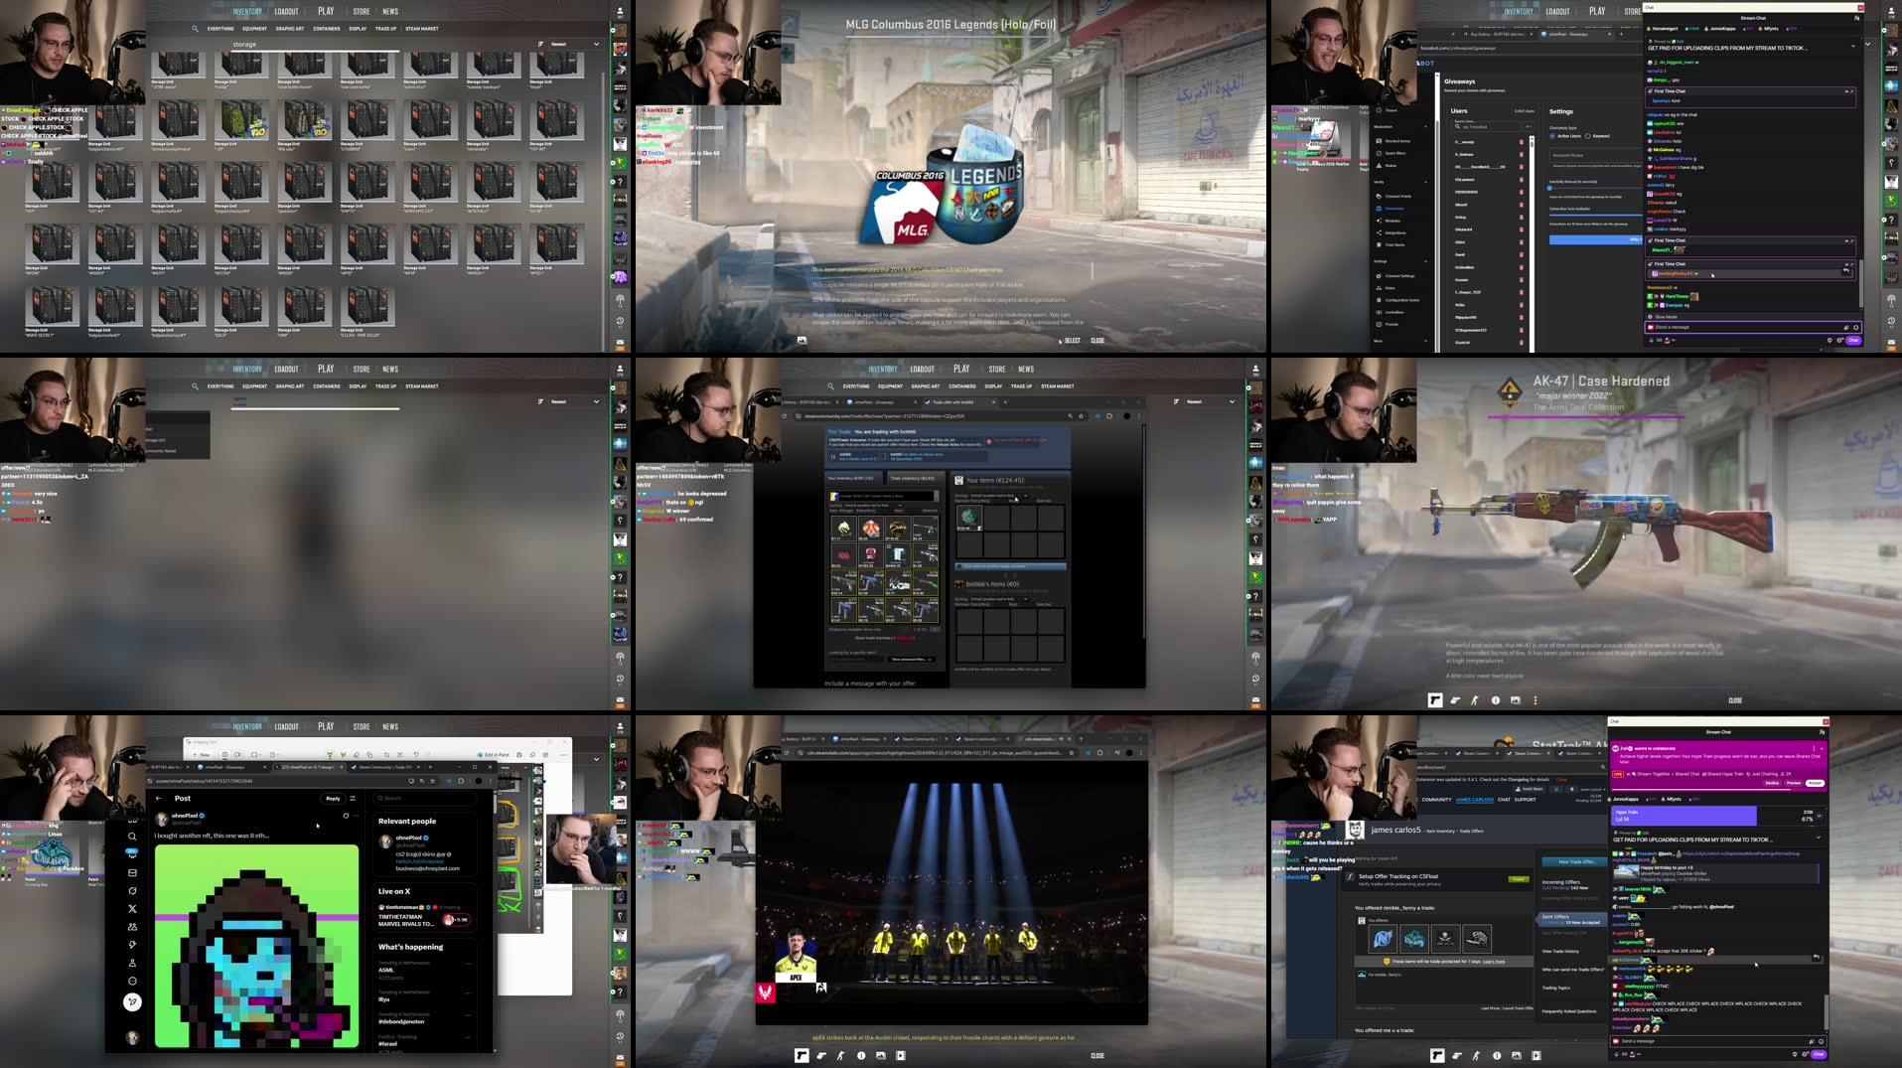
Task: Click Learn more link on trade protected notice
Action: click(x=1494, y=962)
